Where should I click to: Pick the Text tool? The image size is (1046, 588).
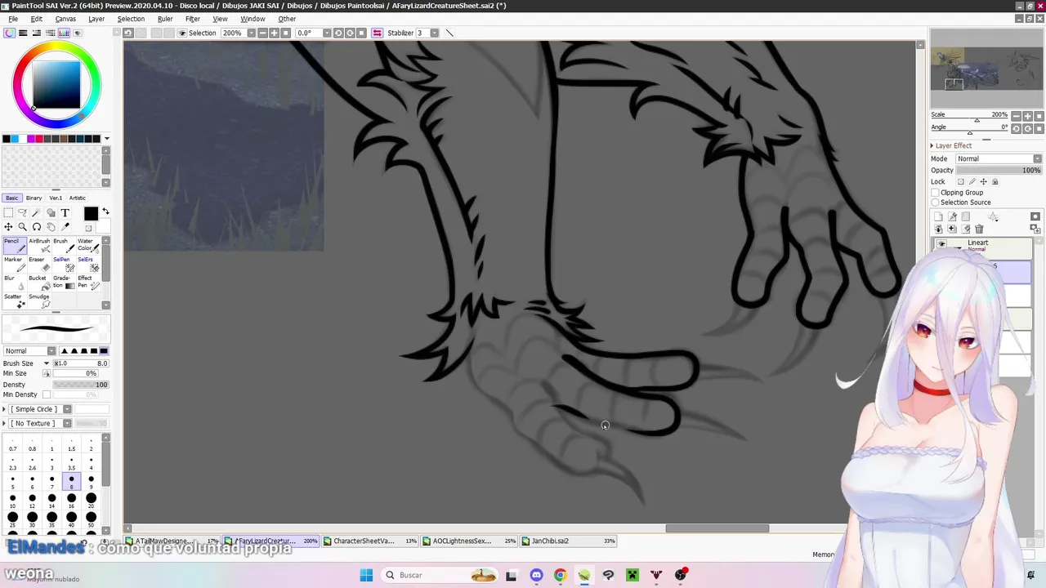[65, 213]
